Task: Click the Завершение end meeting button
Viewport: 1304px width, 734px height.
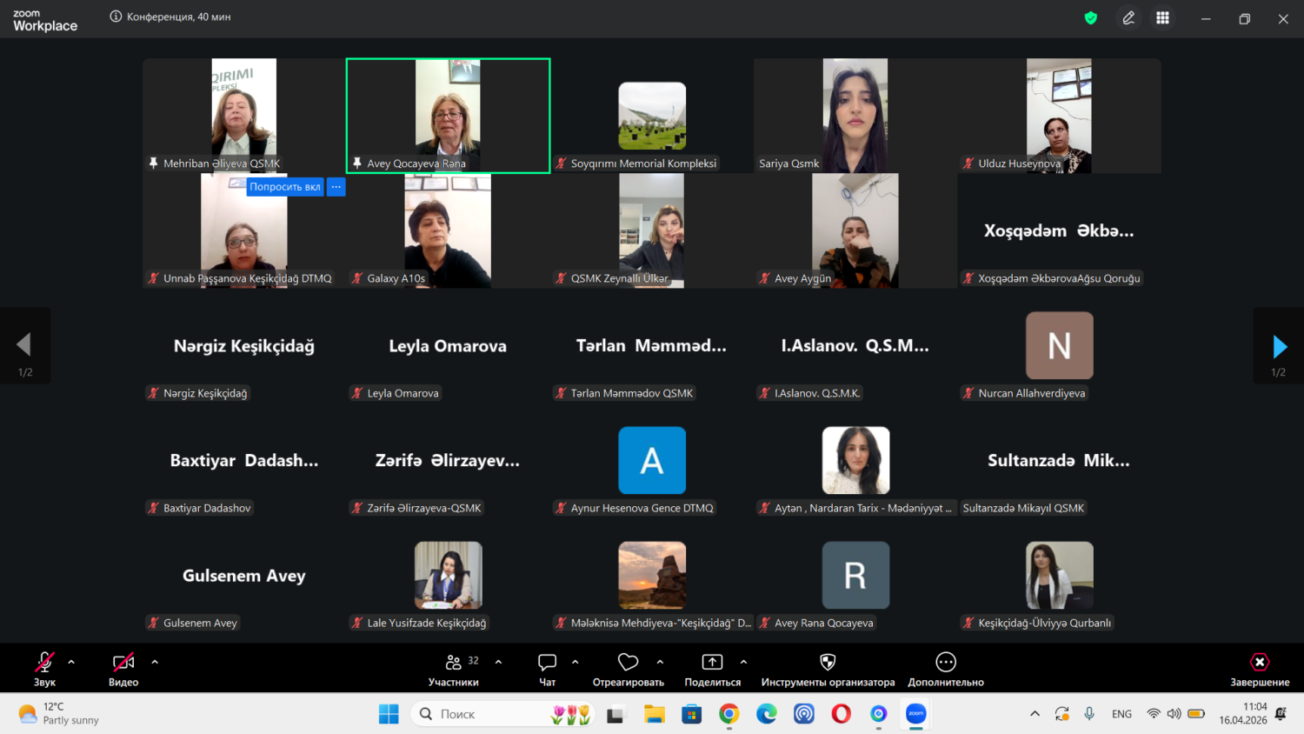Action: coord(1260,669)
